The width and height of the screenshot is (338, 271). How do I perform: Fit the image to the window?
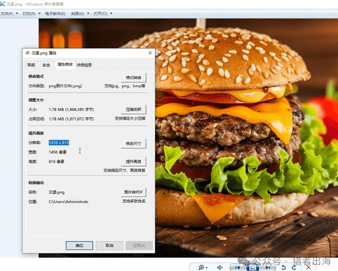220,267
